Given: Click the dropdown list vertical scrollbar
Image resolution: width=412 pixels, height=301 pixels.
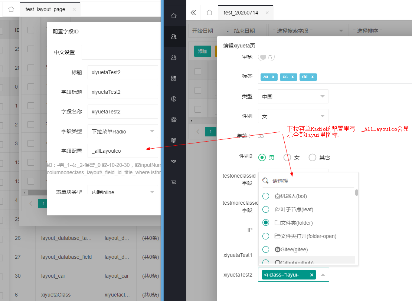Looking at the screenshot, I should (x=357, y=193).
